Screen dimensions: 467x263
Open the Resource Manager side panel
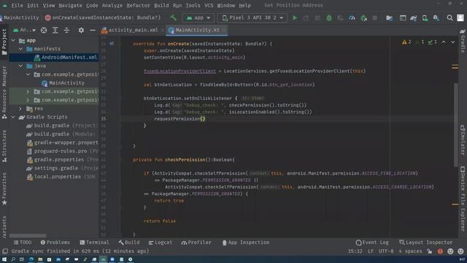[4, 93]
